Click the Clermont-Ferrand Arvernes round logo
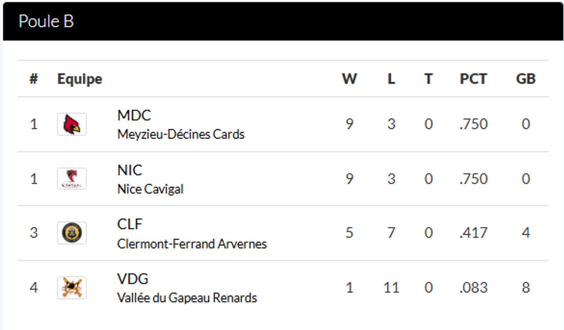 (72, 233)
